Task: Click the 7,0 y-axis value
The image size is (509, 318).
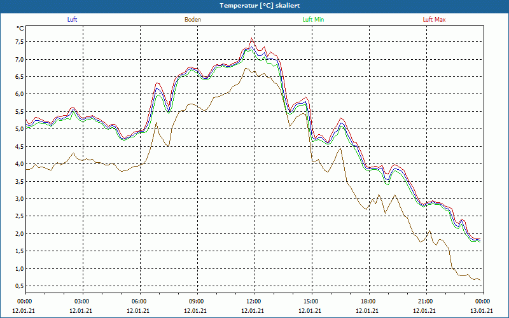Action: coord(20,59)
